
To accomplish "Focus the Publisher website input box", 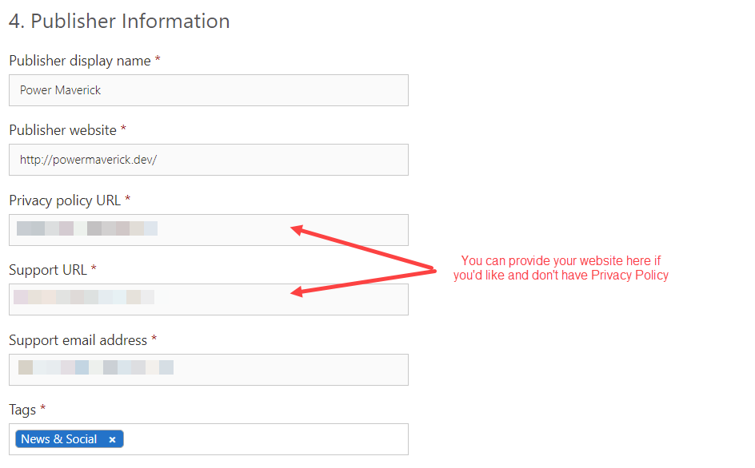I will (x=208, y=160).
